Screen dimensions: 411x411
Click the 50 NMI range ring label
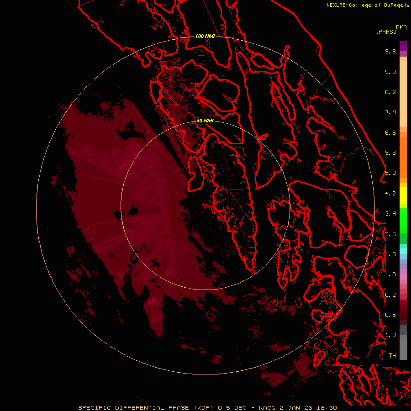[x=205, y=121]
